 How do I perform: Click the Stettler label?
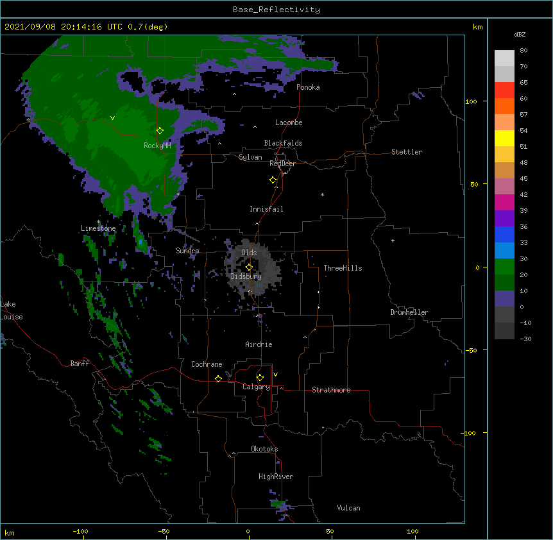tap(407, 152)
